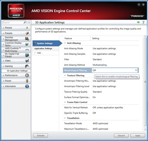Click the Anisotropic Filtering Level row
This screenshot has height=141, width=148.
(x=101, y=86)
